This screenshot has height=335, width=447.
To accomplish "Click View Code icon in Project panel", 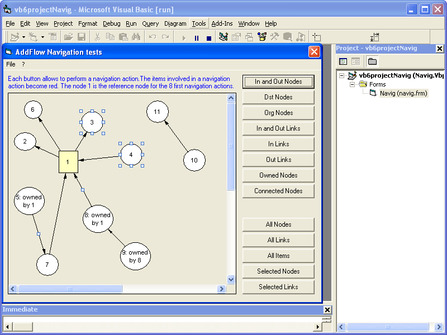I will point(343,61).
